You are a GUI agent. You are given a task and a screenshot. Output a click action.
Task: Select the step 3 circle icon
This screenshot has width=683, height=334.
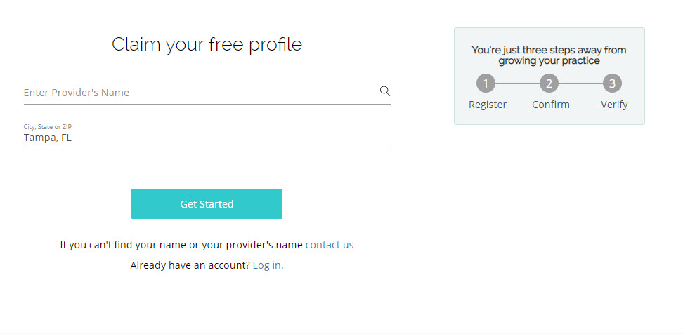click(612, 83)
